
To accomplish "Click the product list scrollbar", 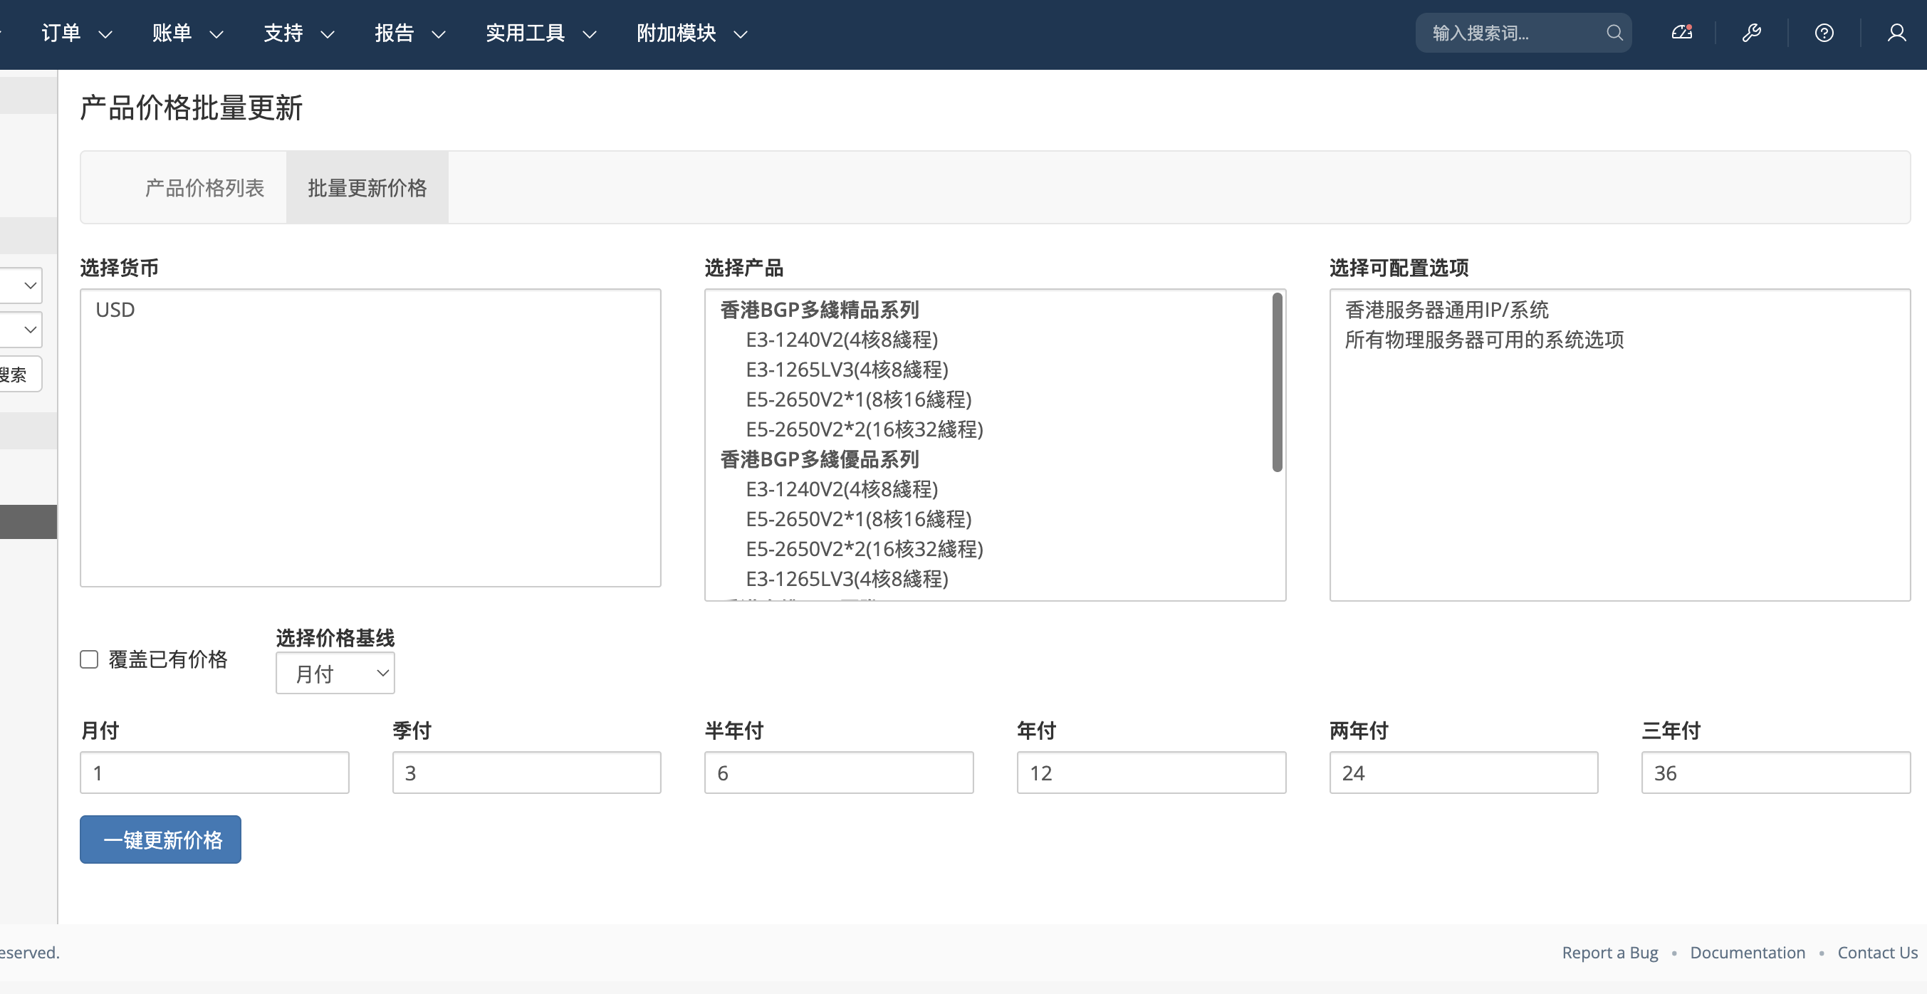I will point(1277,383).
